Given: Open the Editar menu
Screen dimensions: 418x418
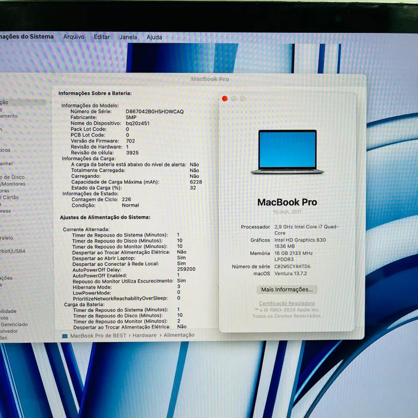Looking at the screenshot, I should pyautogui.click(x=102, y=37).
